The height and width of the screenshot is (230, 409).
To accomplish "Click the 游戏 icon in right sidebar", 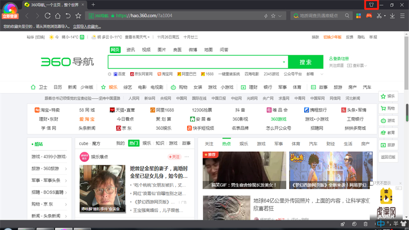I will [x=383, y=121].
